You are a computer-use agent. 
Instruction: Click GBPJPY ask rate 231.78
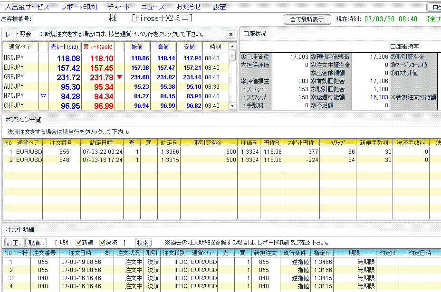click(x=102, y=77)
